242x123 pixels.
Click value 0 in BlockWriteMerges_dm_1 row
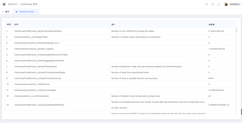pyautogui.click(x=209, y=43)
